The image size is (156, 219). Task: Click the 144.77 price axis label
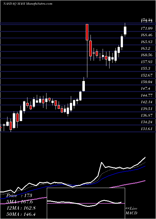(x=147, y=95)
